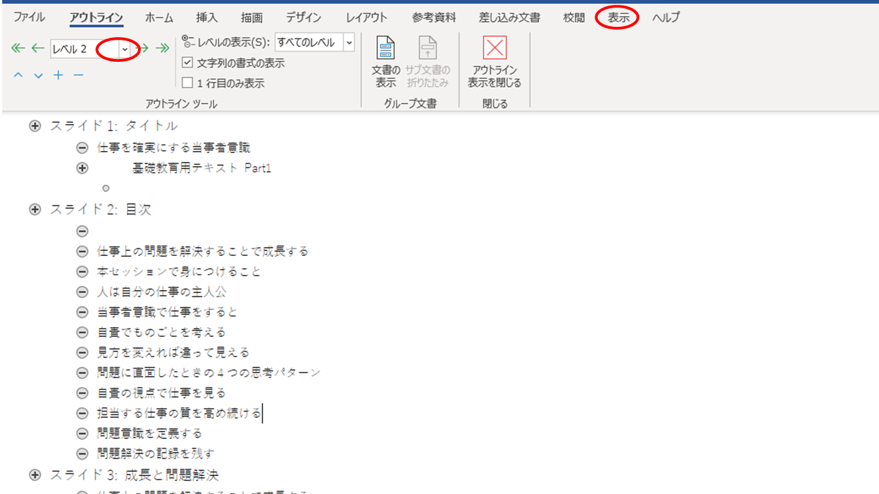The height and width of the screenshot is (494, 879).
Task: Click minus marker beside 問題に直面したときの４つの思考パターン
Action: [x=82, y=373]
